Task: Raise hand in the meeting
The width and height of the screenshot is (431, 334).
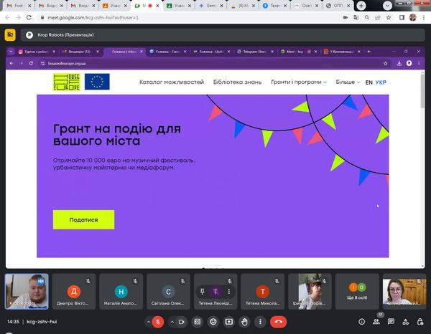Action: pos(245,322)
